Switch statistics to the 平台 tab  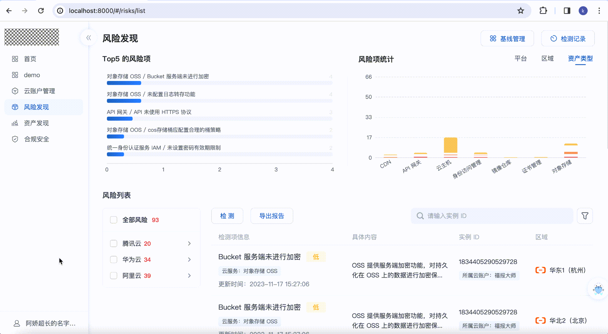[520, 58]
